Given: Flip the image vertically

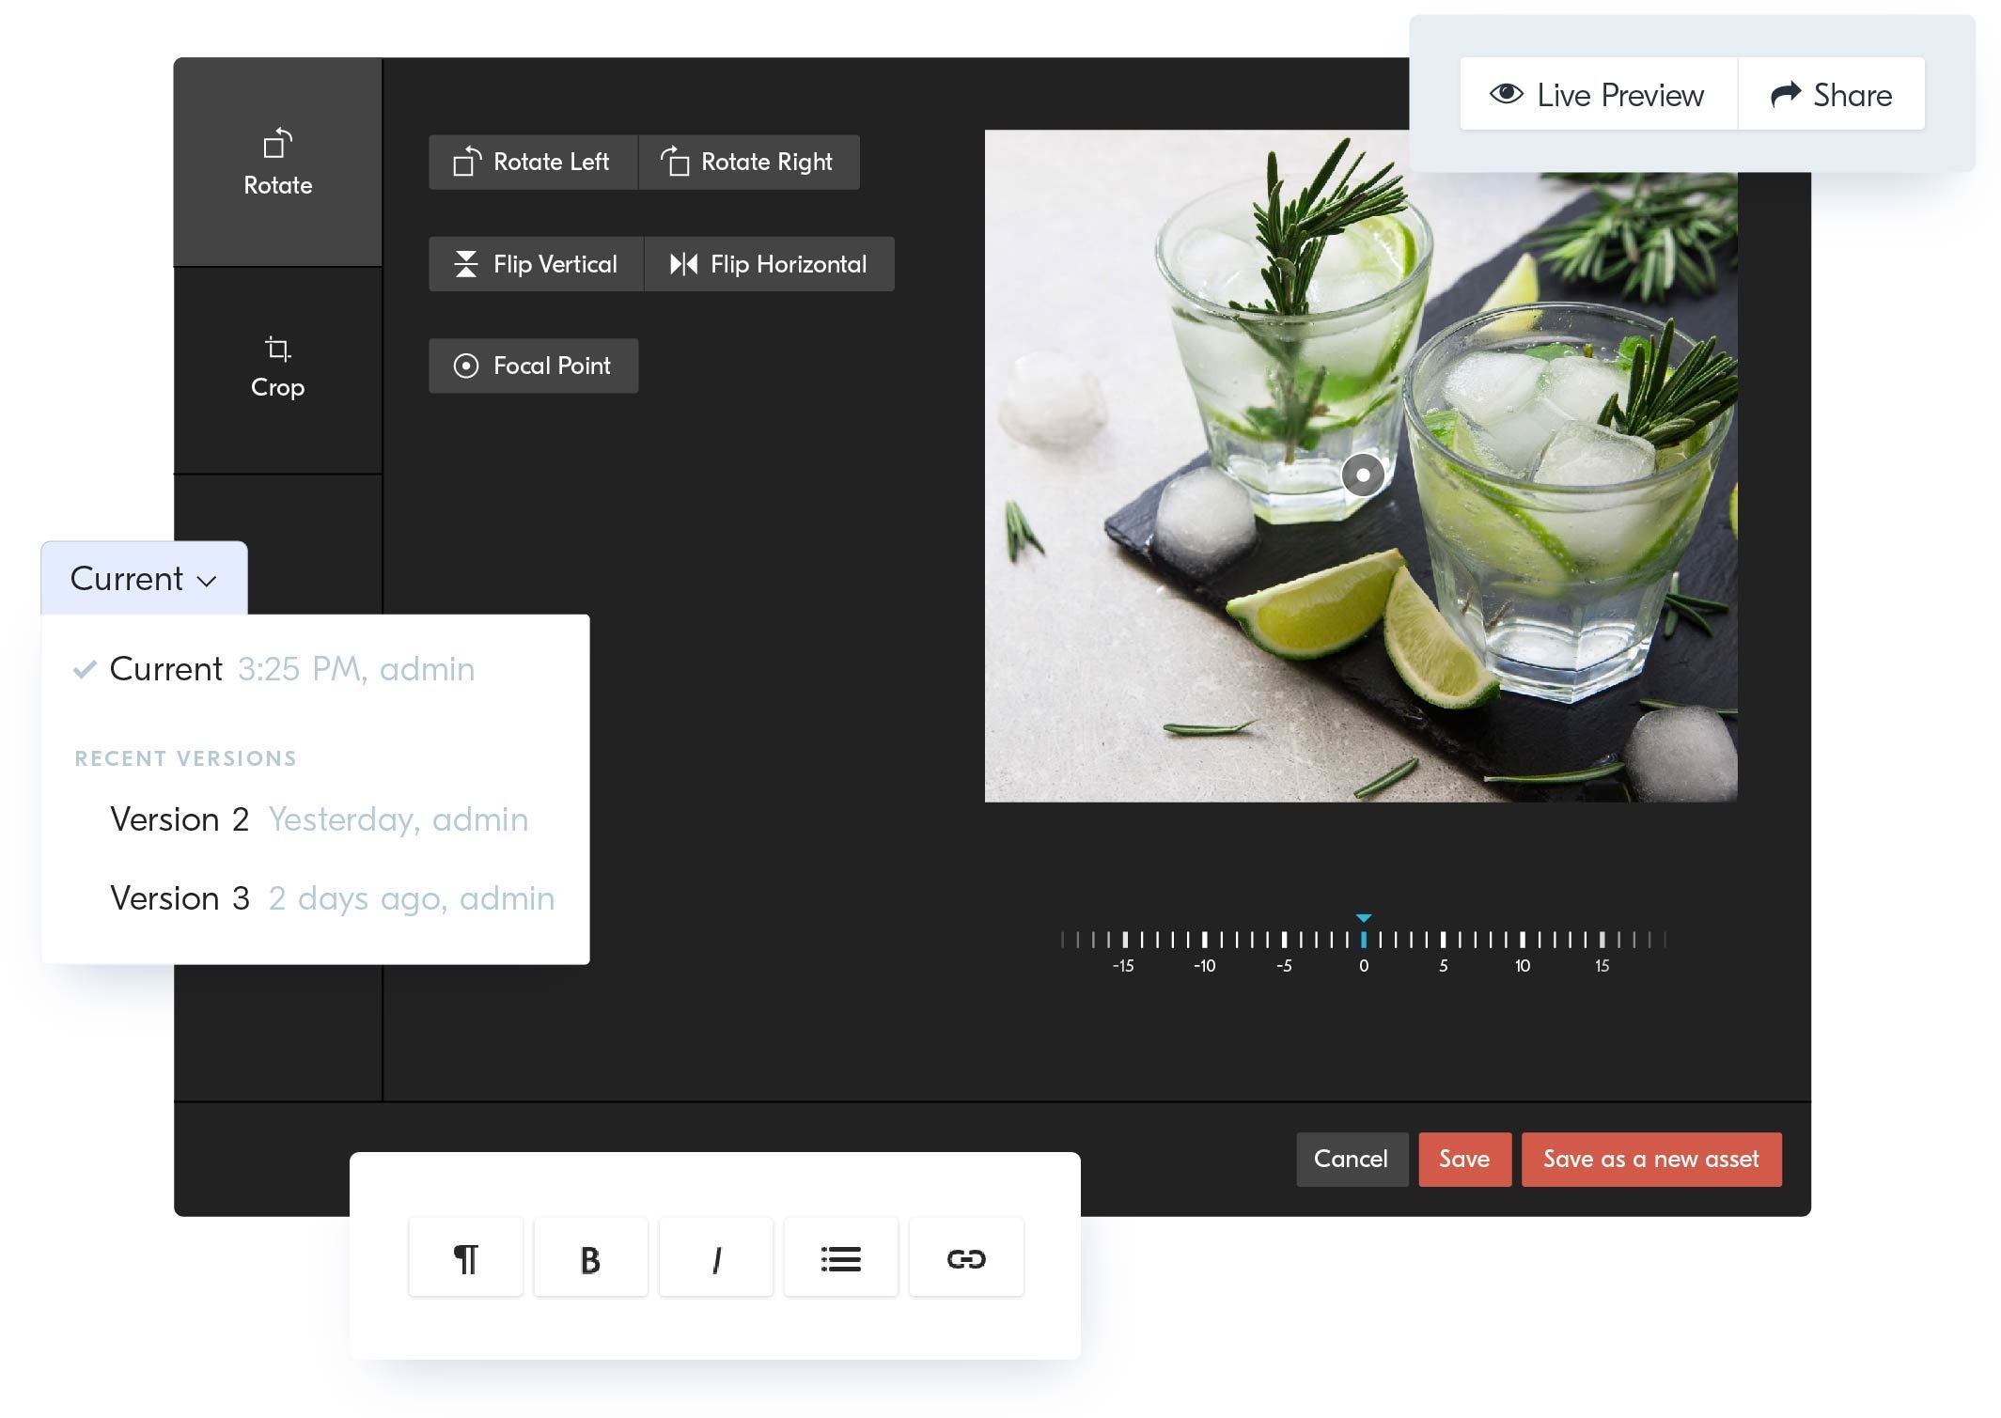Looking at the screenshot, I should [x=536, y=264].
